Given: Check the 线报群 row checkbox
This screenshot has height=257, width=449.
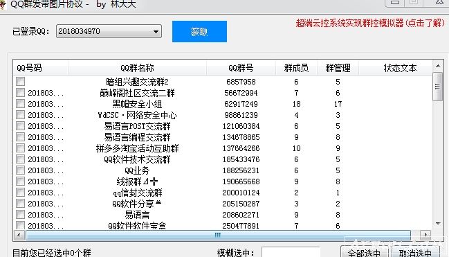Looking at the screenshot, I should pos(20,181).
